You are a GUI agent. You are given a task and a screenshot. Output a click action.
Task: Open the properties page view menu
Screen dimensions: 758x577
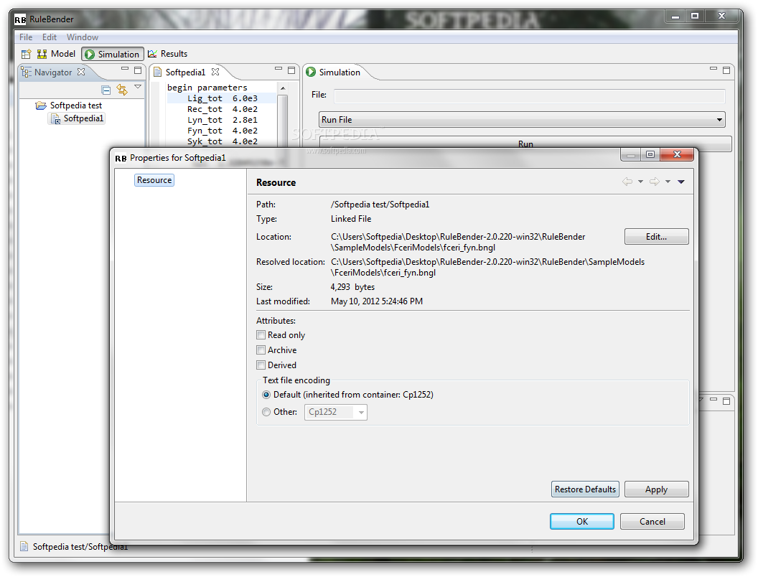click(x=681, y=182)
